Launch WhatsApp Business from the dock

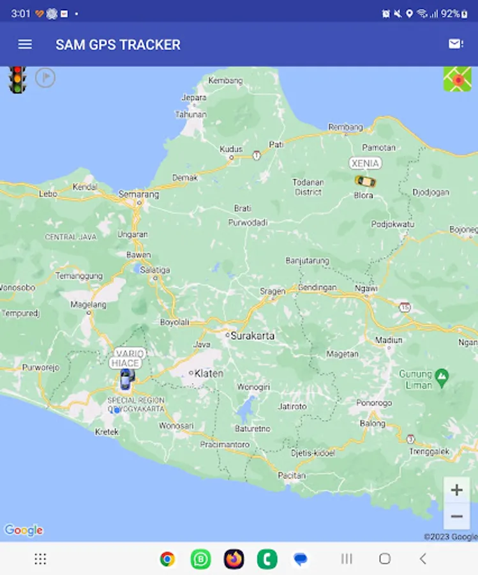coord(201,559)
